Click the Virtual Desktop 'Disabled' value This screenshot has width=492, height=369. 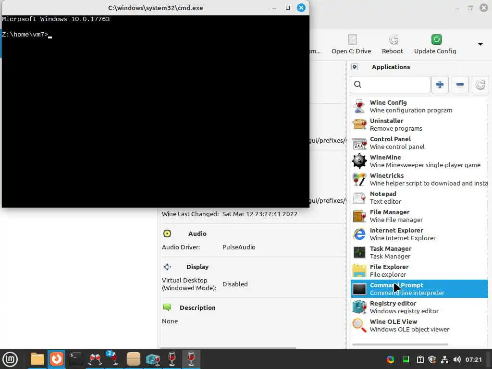(235, 284)
